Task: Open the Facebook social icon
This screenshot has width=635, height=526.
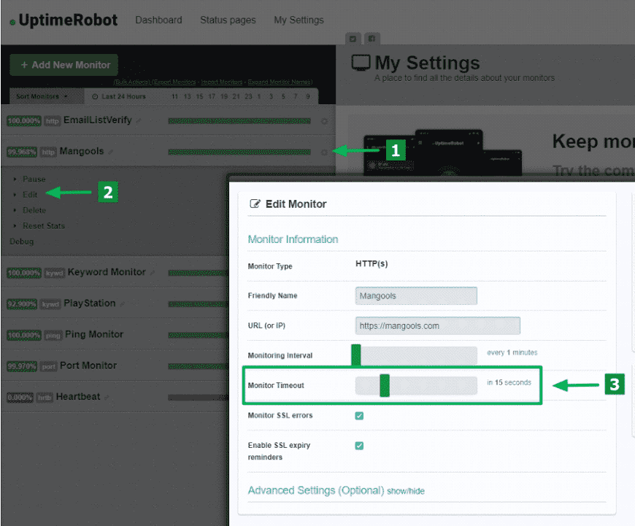Action: pyautogui.click(x=372, y=38)
